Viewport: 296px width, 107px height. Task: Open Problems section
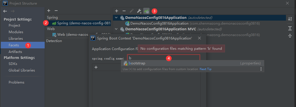click(x=16, y=82)
